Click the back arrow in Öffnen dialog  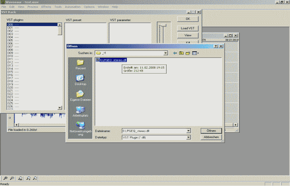click(x=175, y=53)
